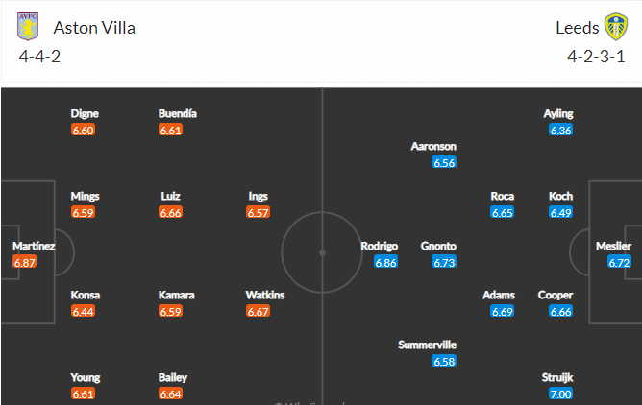Select player Buendía in Villa lineup
642x405 pixels.
pyautogui.click(x=178, y=113)
